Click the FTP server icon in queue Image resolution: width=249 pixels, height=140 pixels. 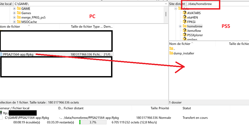click(1, 113)
